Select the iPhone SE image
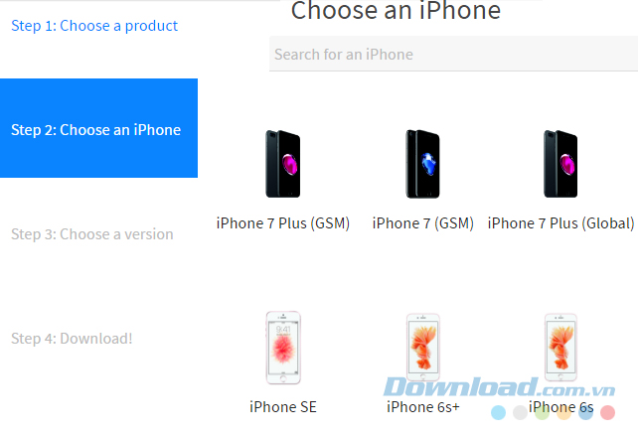 283,348
